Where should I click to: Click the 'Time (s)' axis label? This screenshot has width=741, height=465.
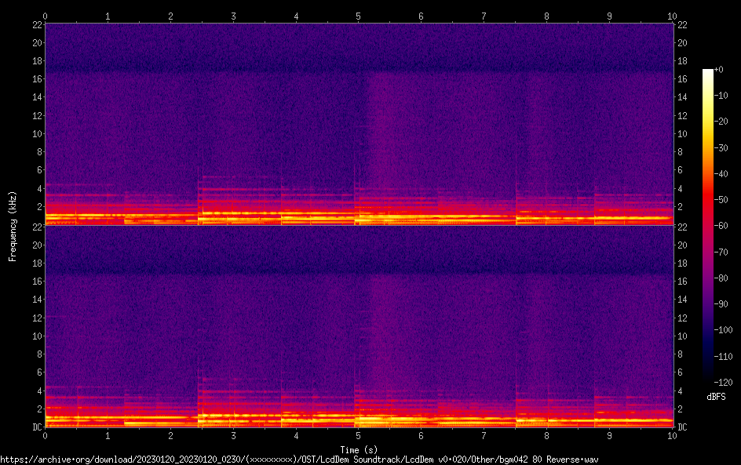(x=358, y=449)
